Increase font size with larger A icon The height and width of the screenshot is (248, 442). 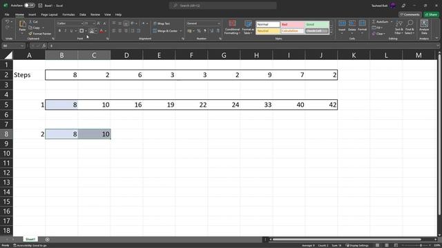(98, 23)
